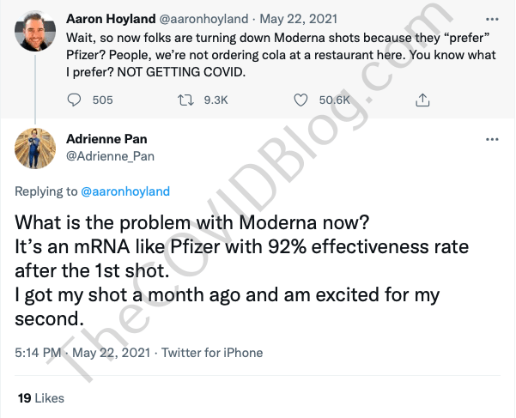Viewport: 516px width, 418px height.
Task: Click the reply icon on Aaron's tweet
Action: 73,100
